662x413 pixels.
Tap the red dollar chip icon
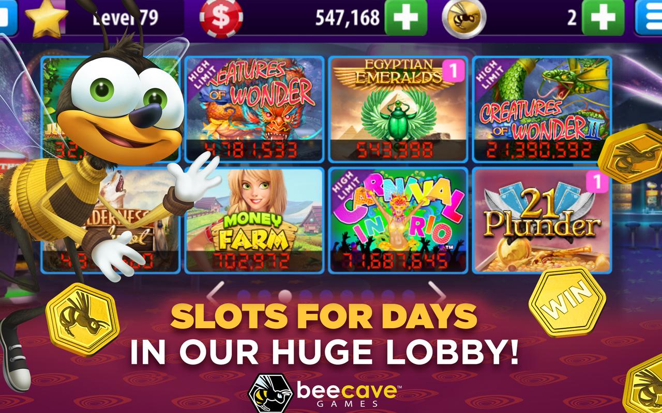tap(221, 18)
